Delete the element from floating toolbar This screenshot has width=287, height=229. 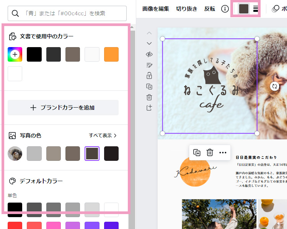coord(210,153)
